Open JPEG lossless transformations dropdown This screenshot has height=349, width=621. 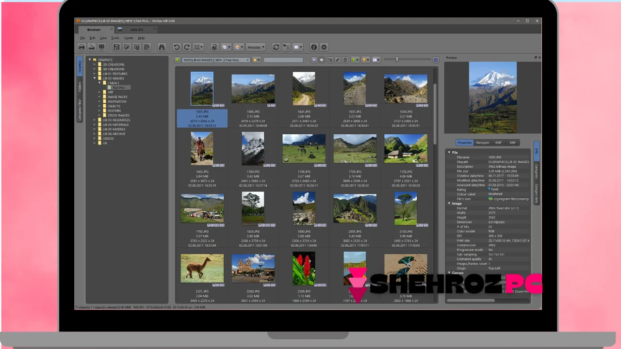(198, 47)
